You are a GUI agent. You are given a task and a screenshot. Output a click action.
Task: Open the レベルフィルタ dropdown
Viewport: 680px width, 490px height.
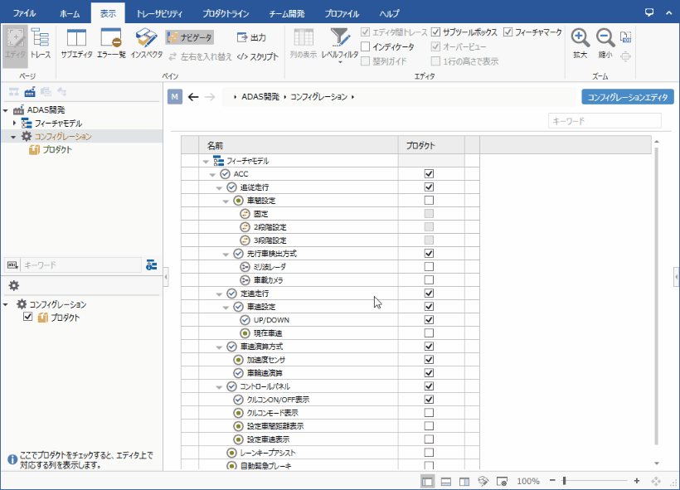pos(340,46)
